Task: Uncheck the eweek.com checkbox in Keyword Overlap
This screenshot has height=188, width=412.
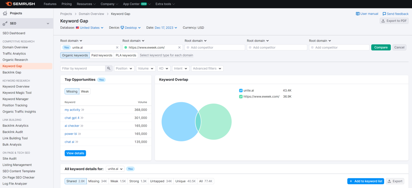Action: click(241, 97)
